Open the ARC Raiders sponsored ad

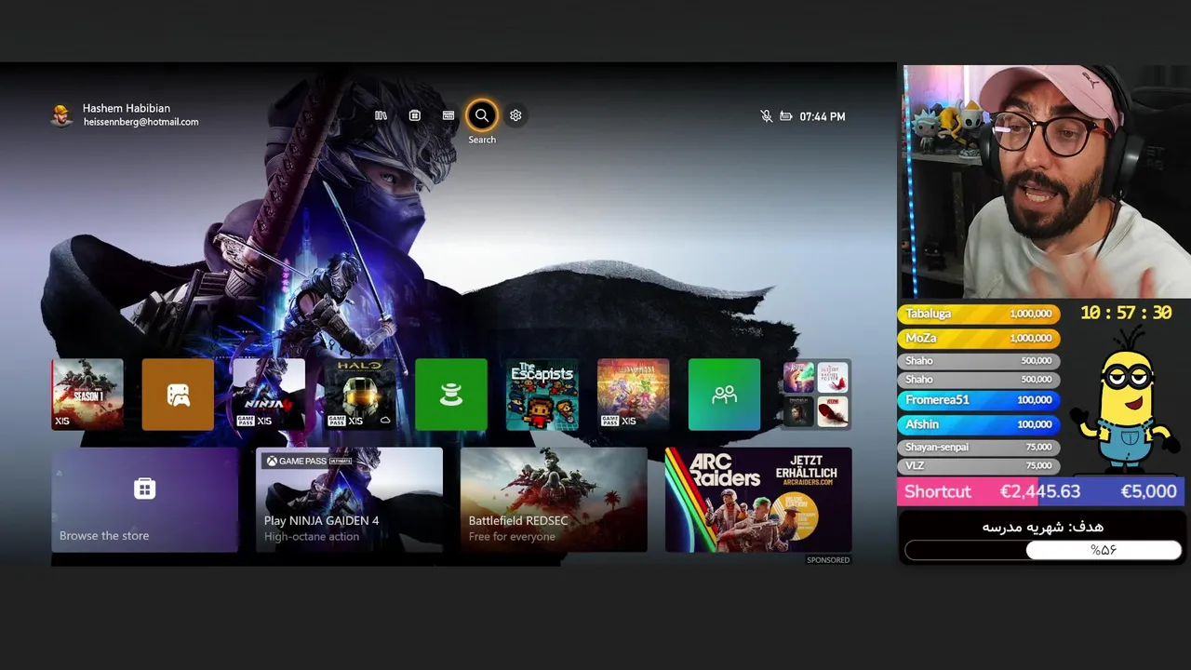click(x=759, y=501)
